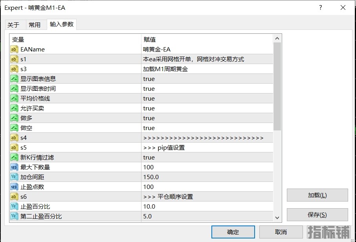Click the variable name 平均价格线
Image resolution: width=356 pixels, height=242 pixels.
click(x=35, y=99)
